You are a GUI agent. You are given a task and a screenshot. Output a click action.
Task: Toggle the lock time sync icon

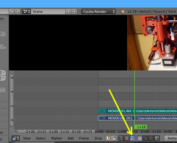114,138
